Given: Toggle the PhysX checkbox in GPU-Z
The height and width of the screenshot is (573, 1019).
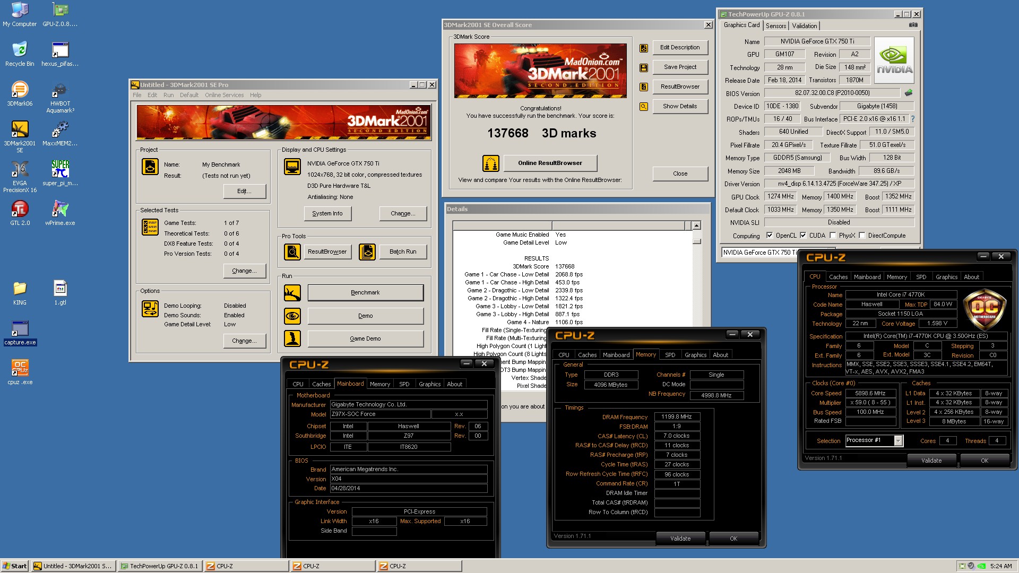Looking at the screenshot, I should [x=833, y=236].
